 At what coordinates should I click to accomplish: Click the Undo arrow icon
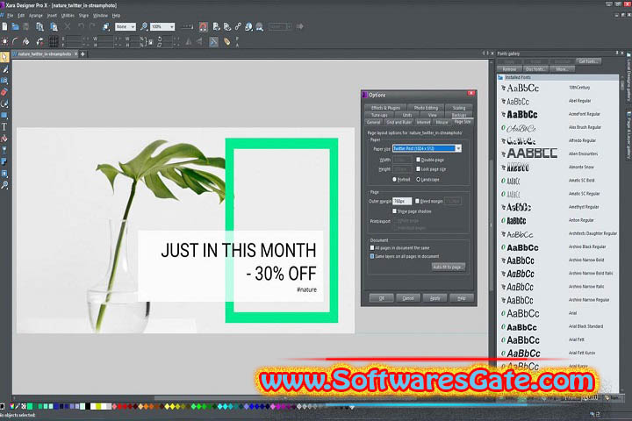click(81, 26)
